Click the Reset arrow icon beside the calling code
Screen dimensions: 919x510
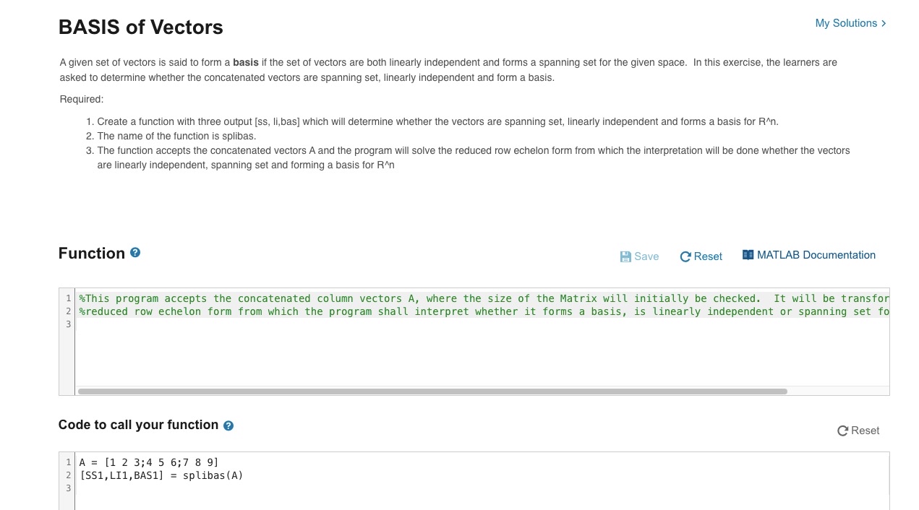click(x=842, y=431)
